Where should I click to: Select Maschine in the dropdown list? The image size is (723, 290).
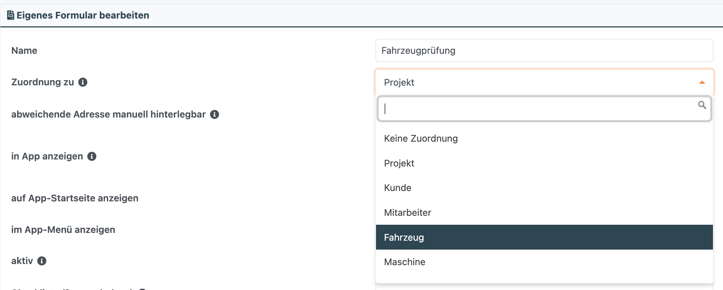pyautogui.click(x=405, y=262)
